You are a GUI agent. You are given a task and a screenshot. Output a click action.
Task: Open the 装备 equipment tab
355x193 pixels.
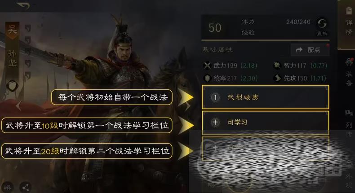tap(349, 72)
